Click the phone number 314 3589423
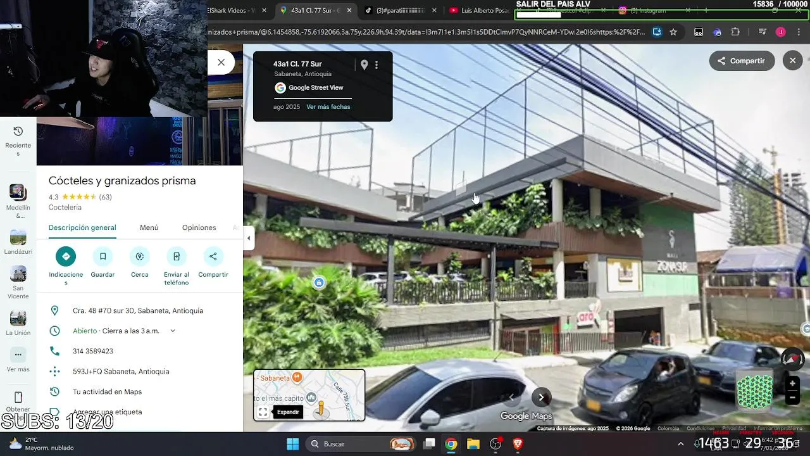 point(93,351)
